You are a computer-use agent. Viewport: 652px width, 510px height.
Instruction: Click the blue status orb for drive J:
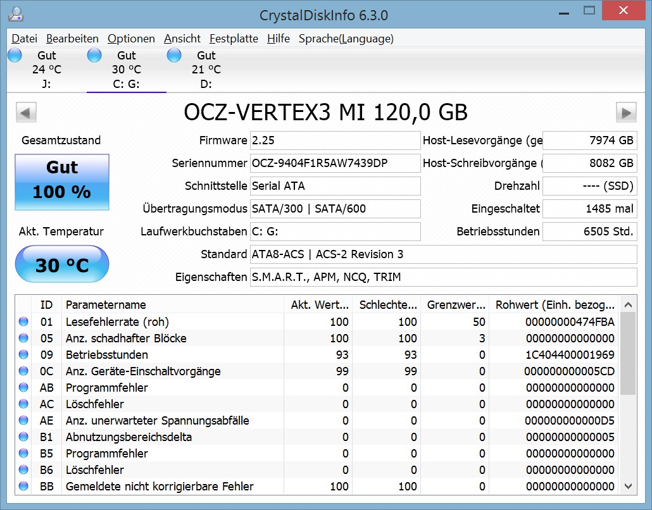point(15,55)
